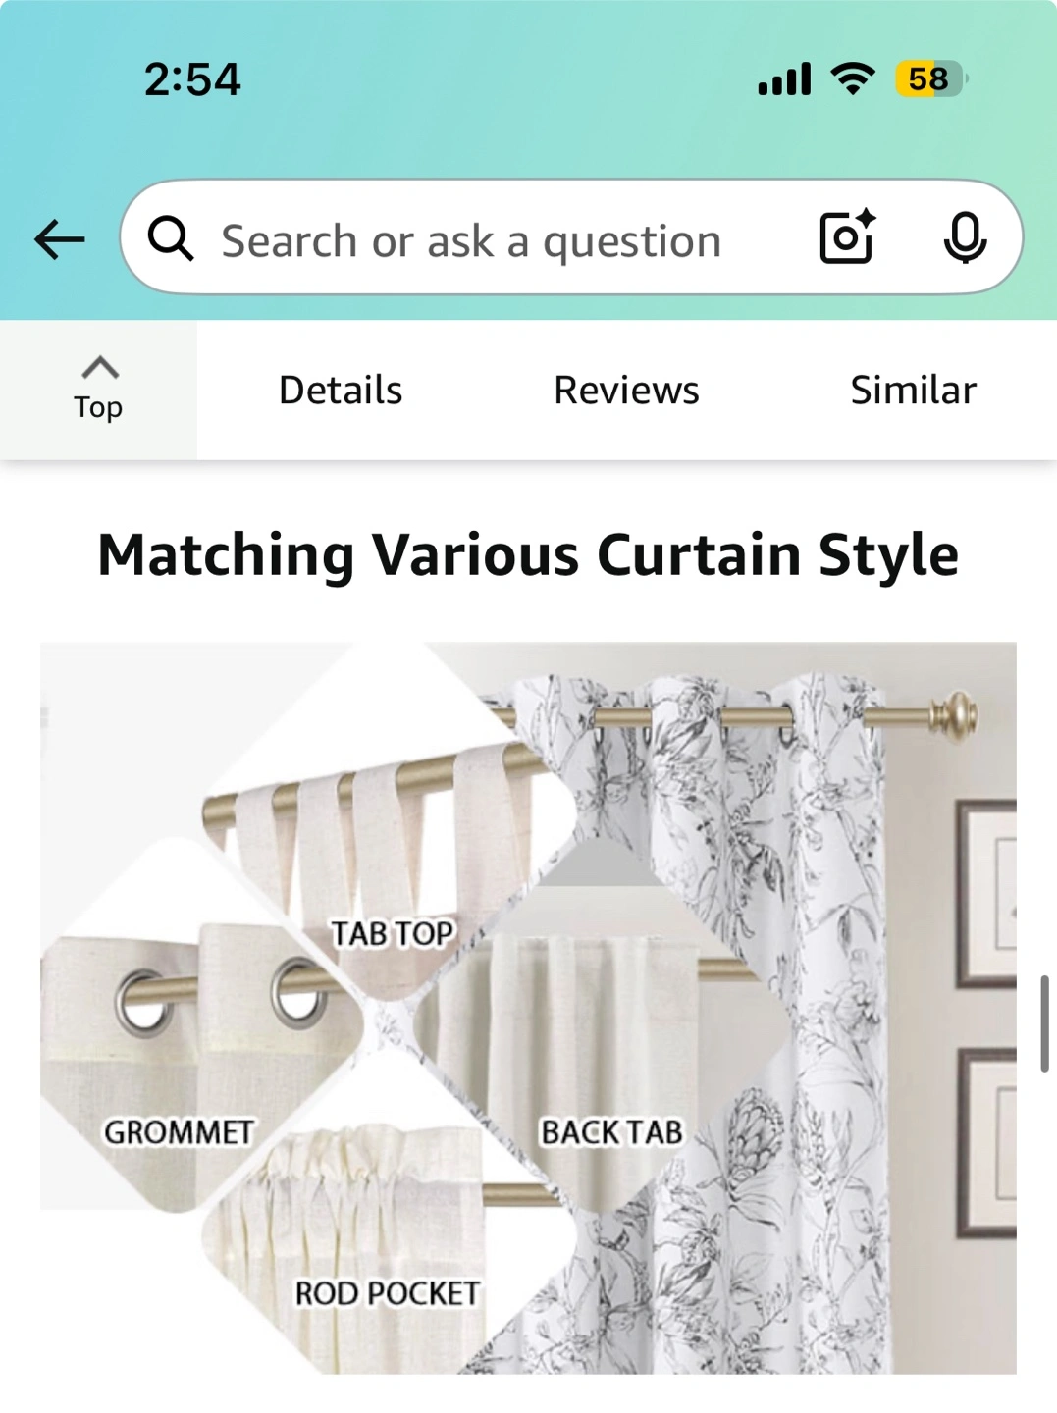Image resolution: width=1057 pixels, height=1413 pixels.
Task: Go to the Similar tab
Action: pyautogui.click(x=913, y=391)
